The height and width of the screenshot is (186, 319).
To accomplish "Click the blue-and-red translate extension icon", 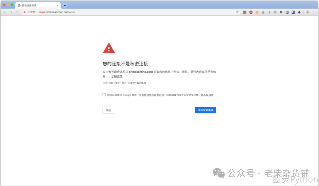I will 263,12.
